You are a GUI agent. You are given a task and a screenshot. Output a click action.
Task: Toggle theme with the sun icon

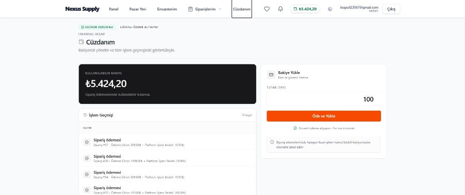330,9
